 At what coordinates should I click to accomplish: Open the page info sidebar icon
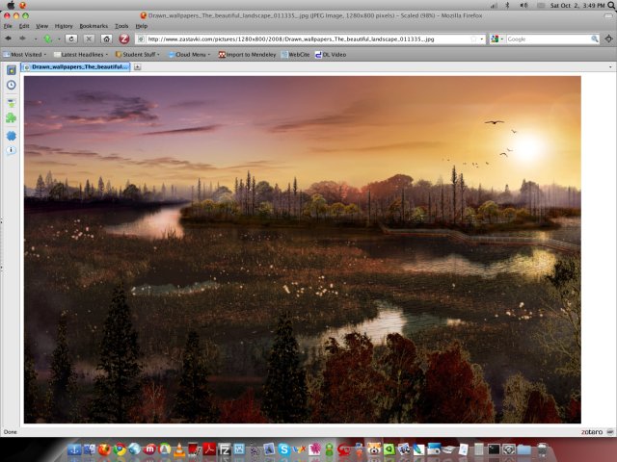pyautogui.click(x=11, y=150)
